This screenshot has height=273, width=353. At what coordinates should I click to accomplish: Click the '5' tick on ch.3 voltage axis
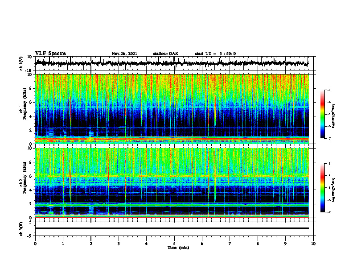pyautogui.click(x=31, y=222)
